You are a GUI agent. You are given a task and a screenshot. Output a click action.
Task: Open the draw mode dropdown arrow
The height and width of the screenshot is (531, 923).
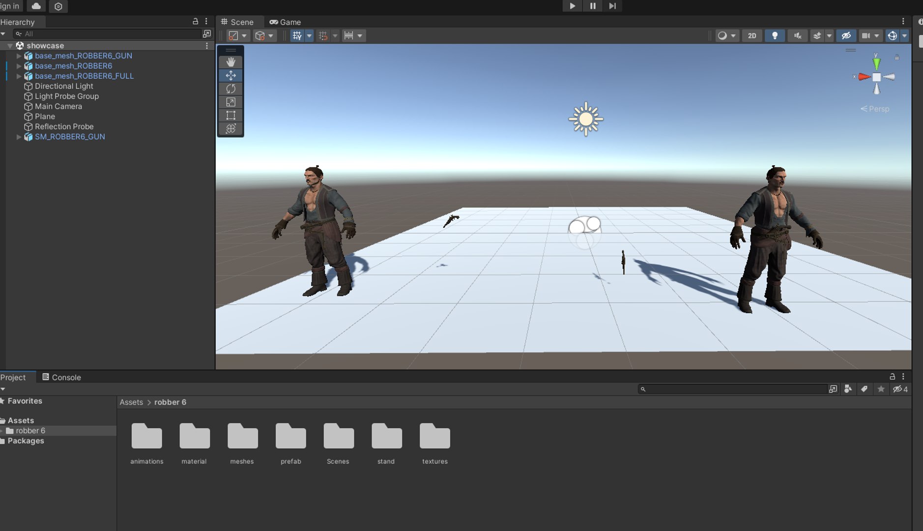coord(733,35)
